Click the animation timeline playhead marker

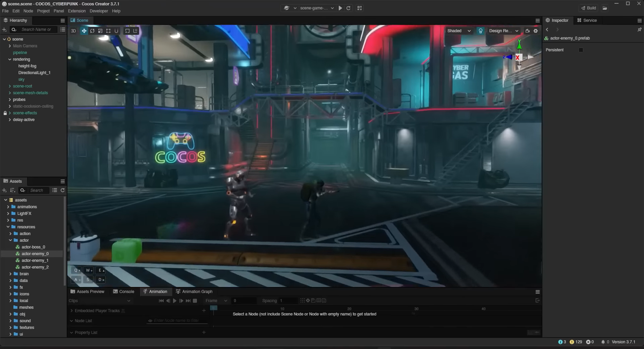tap(214, 308)
